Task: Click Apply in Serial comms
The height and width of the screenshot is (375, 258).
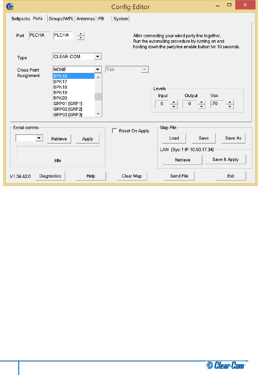Action: pyautogui.click(x=87, y=139)
